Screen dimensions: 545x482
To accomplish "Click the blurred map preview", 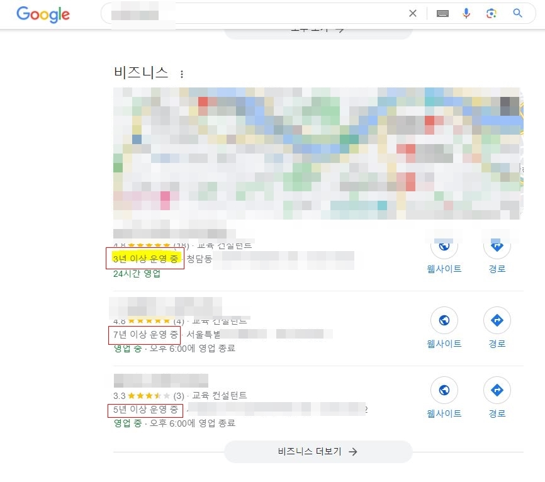I will point(318,154).
